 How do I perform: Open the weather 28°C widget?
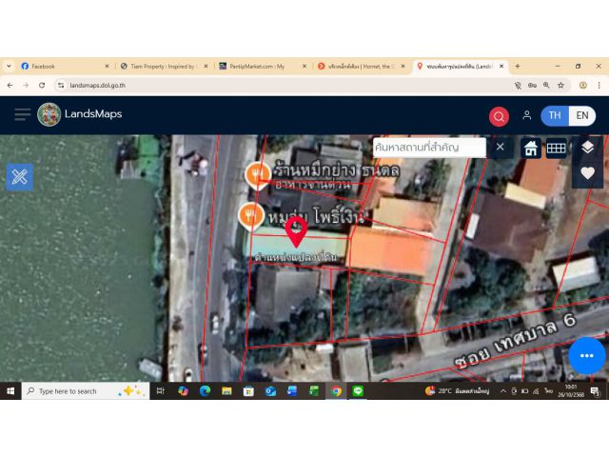coord(457,391)
